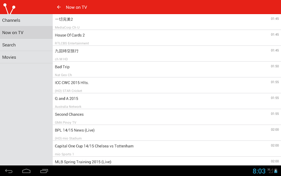Tap (HD) STAR Cricket channel name
Screen dimensions: 281x176
coord(68,91)
